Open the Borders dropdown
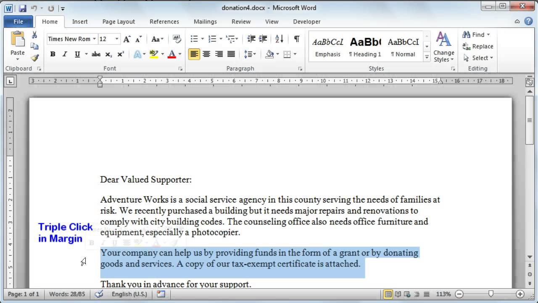The image size is (538, 303). pyautogui.click(x=295, y=54)
